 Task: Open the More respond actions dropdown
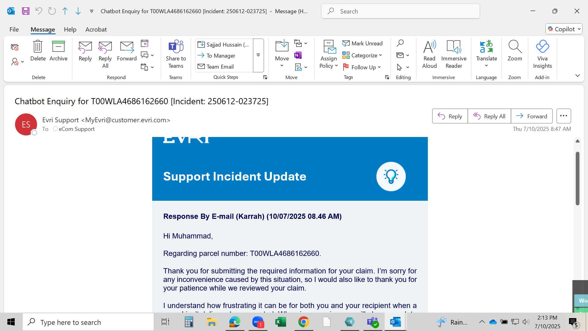coord(147,67)
